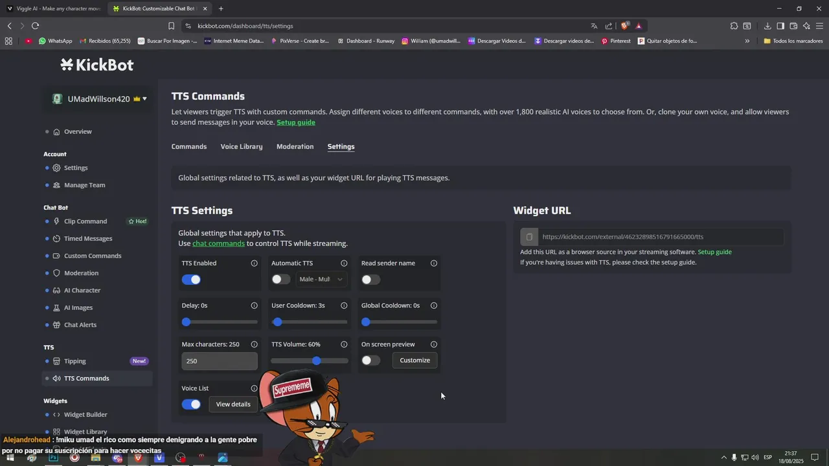Open Brave Rewards triangle icon
The image size is (829, 466).
point(639,26)
